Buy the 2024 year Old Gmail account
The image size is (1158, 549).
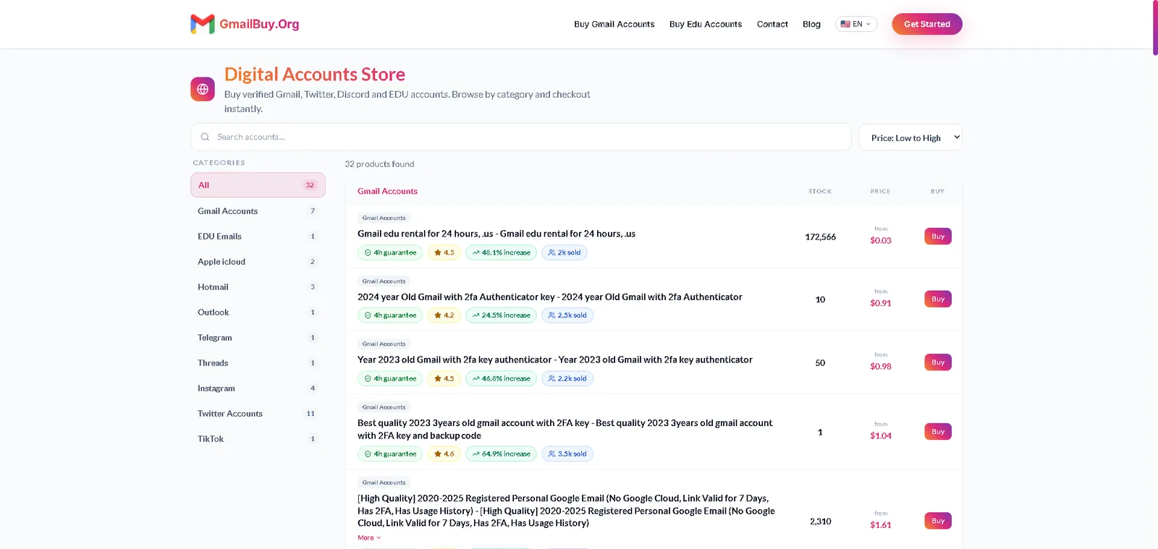(x=938, y=299)
